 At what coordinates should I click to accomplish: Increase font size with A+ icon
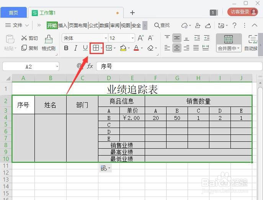140,38
